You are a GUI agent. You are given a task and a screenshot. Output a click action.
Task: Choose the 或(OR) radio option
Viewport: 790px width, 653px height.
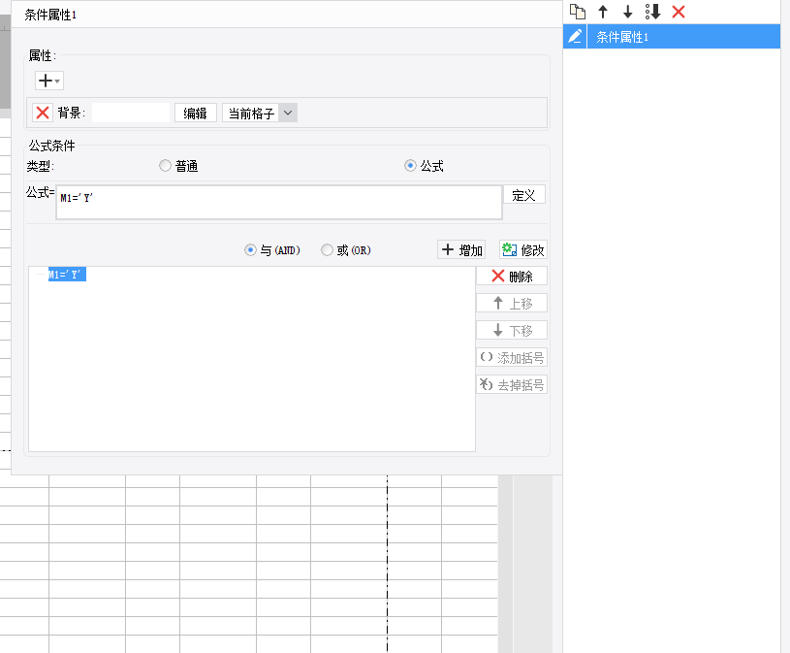(327, 249)
